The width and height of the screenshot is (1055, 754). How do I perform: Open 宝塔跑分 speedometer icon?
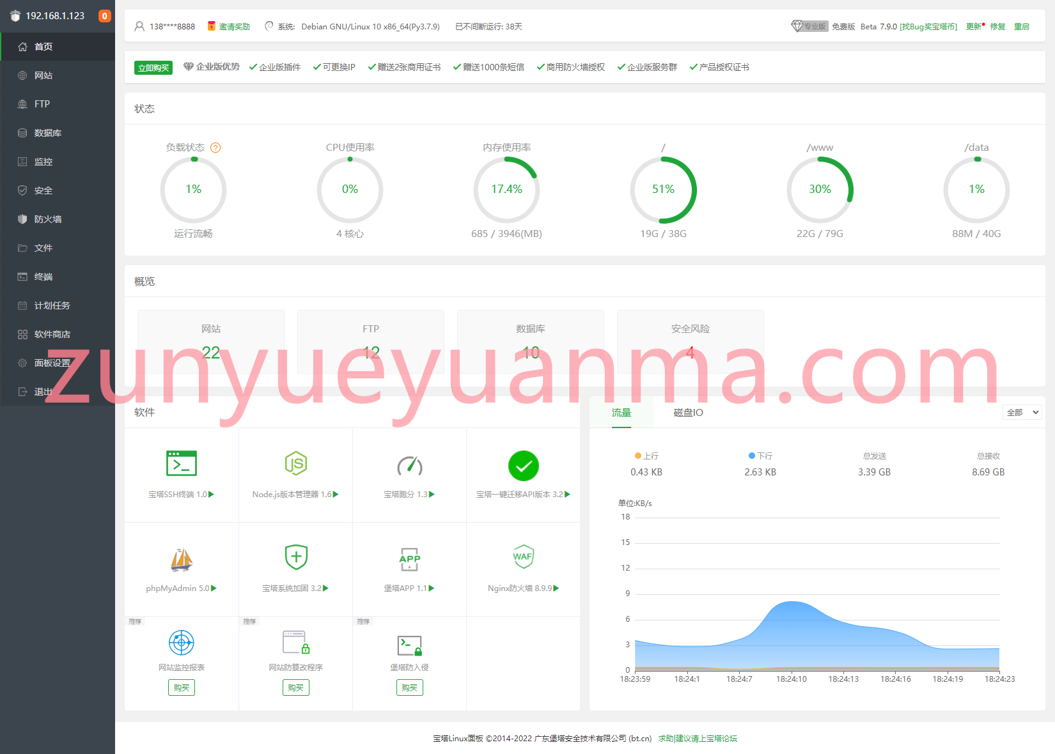pos(410,466)
